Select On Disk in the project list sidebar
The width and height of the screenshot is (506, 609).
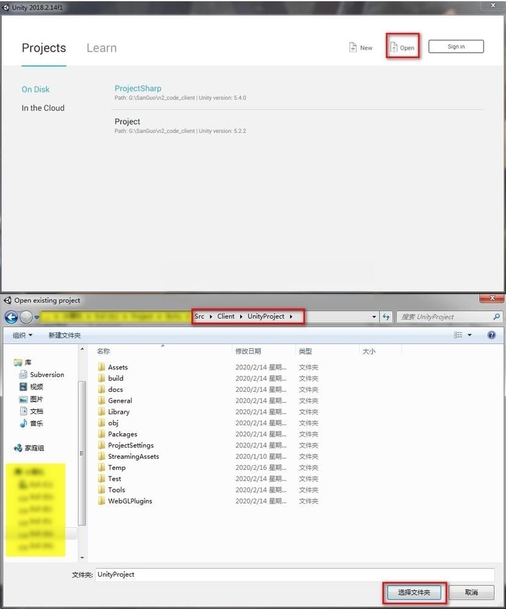tap(36, 89)
